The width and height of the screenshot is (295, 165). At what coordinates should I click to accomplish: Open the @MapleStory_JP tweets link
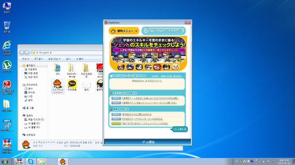pos(147,80)
